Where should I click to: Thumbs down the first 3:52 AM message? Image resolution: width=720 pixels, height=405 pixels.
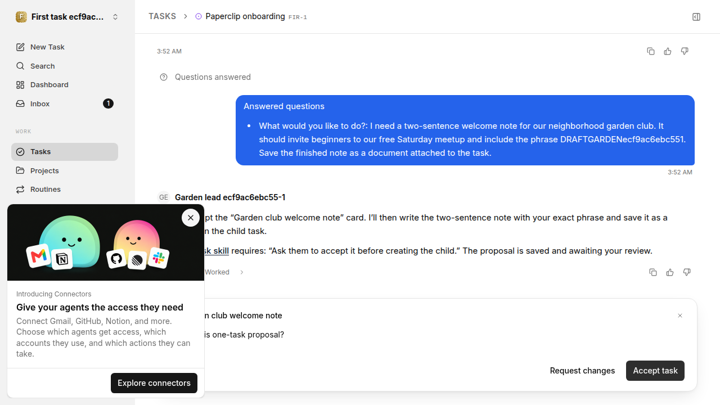pyautogui.click(x=685, y=51)
